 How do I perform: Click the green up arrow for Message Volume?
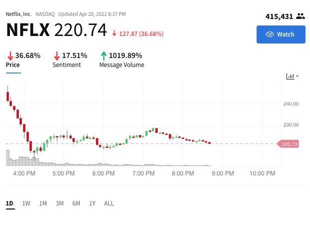pyautogui.click(x=104, y=56)
